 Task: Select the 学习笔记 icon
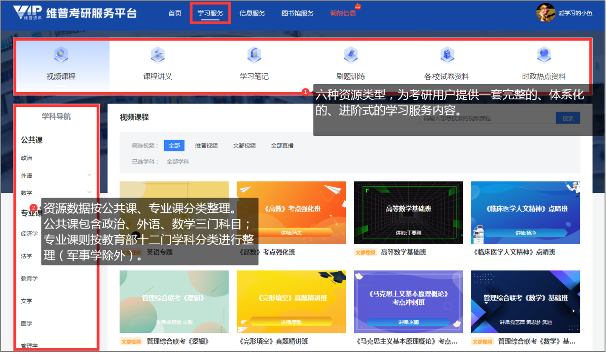254,56
